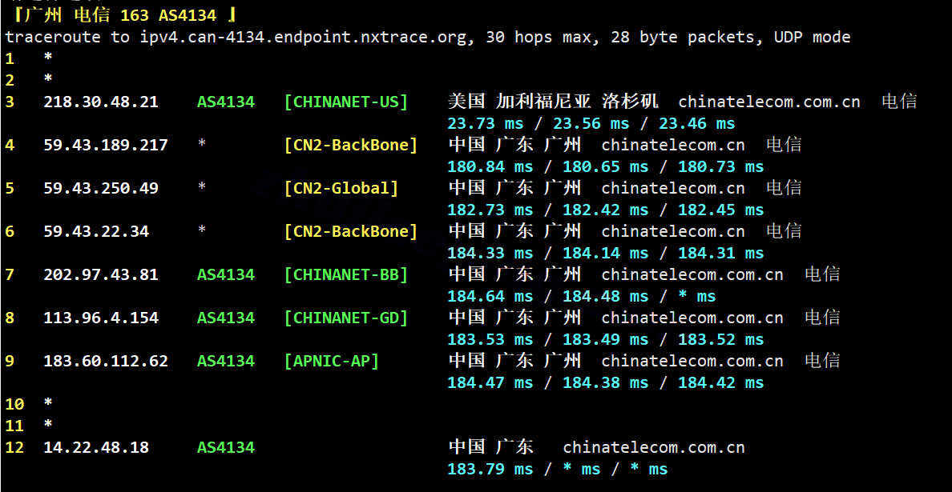The height and width of the screenshot is (492, 952).
Task: Click chinatelecom.com.cn on the hop 3 row
Action: tap(769, 102)
